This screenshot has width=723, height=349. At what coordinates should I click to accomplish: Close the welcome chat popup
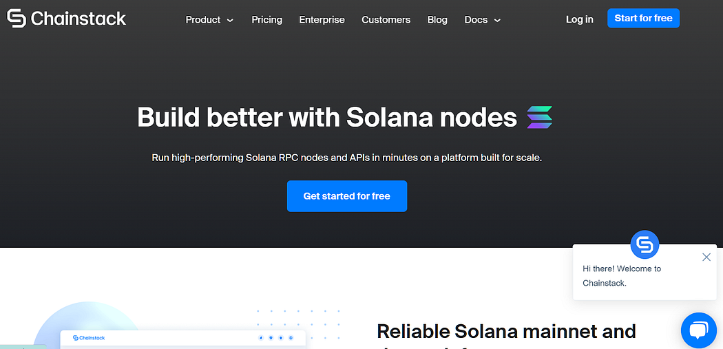coord(706,257)
